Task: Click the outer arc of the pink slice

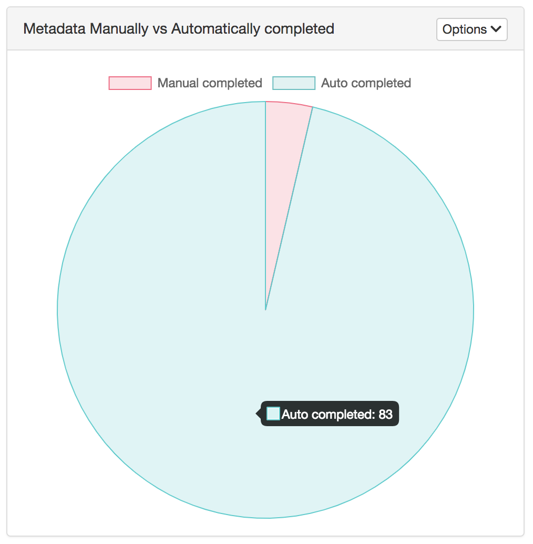Action: [x=289, y=103]
